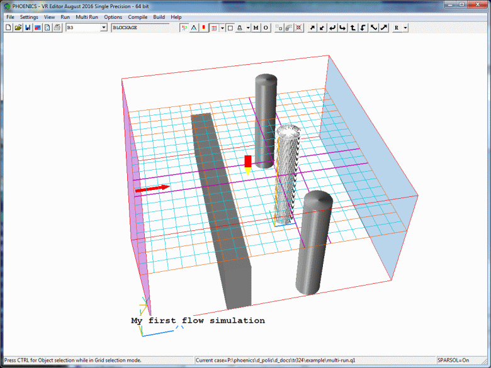
Task: Toggle the grid mesh display button
Action: pos(214,28)
